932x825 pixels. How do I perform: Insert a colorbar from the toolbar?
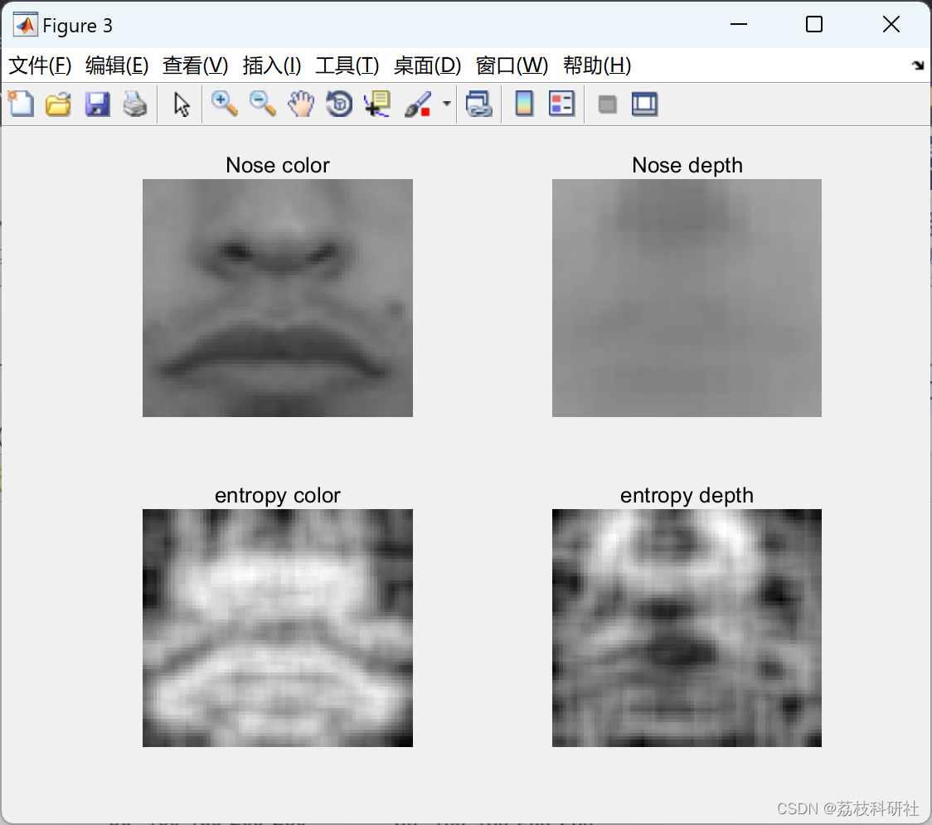(524, 104)
